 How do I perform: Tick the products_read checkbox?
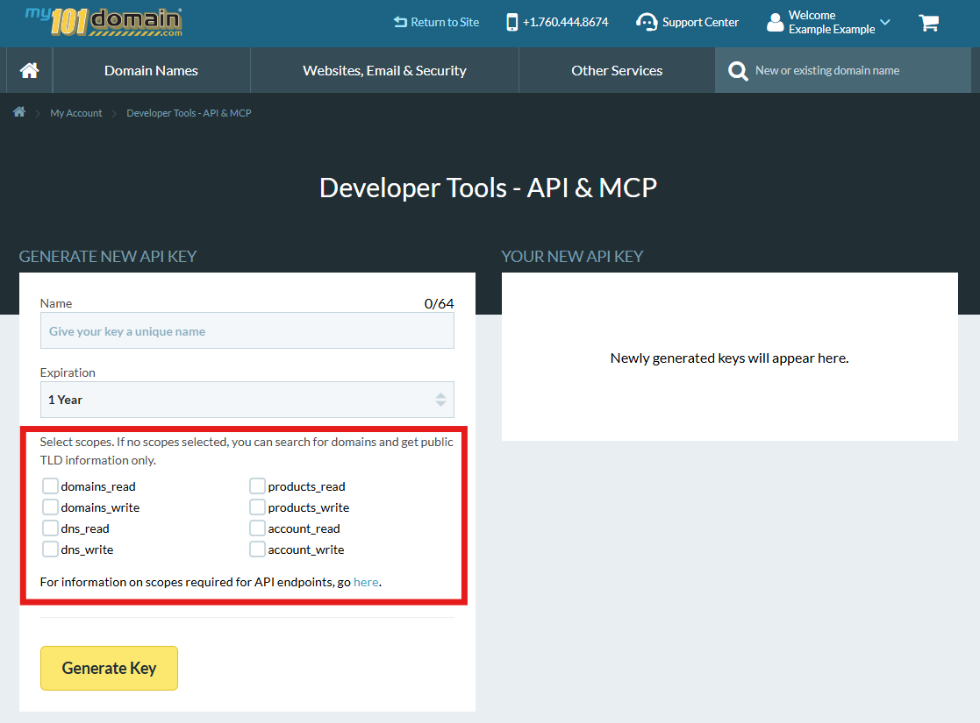coord(257,486)
